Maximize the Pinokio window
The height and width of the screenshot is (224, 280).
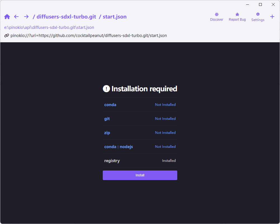point(260,4)
